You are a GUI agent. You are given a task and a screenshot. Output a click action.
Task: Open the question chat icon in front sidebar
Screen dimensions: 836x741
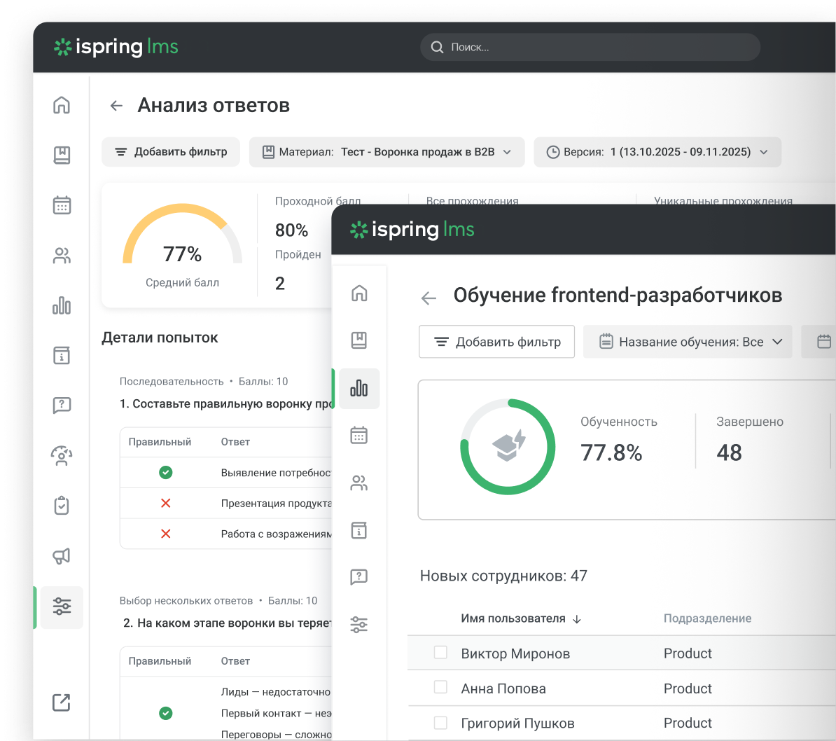click(x=358, y=576)
